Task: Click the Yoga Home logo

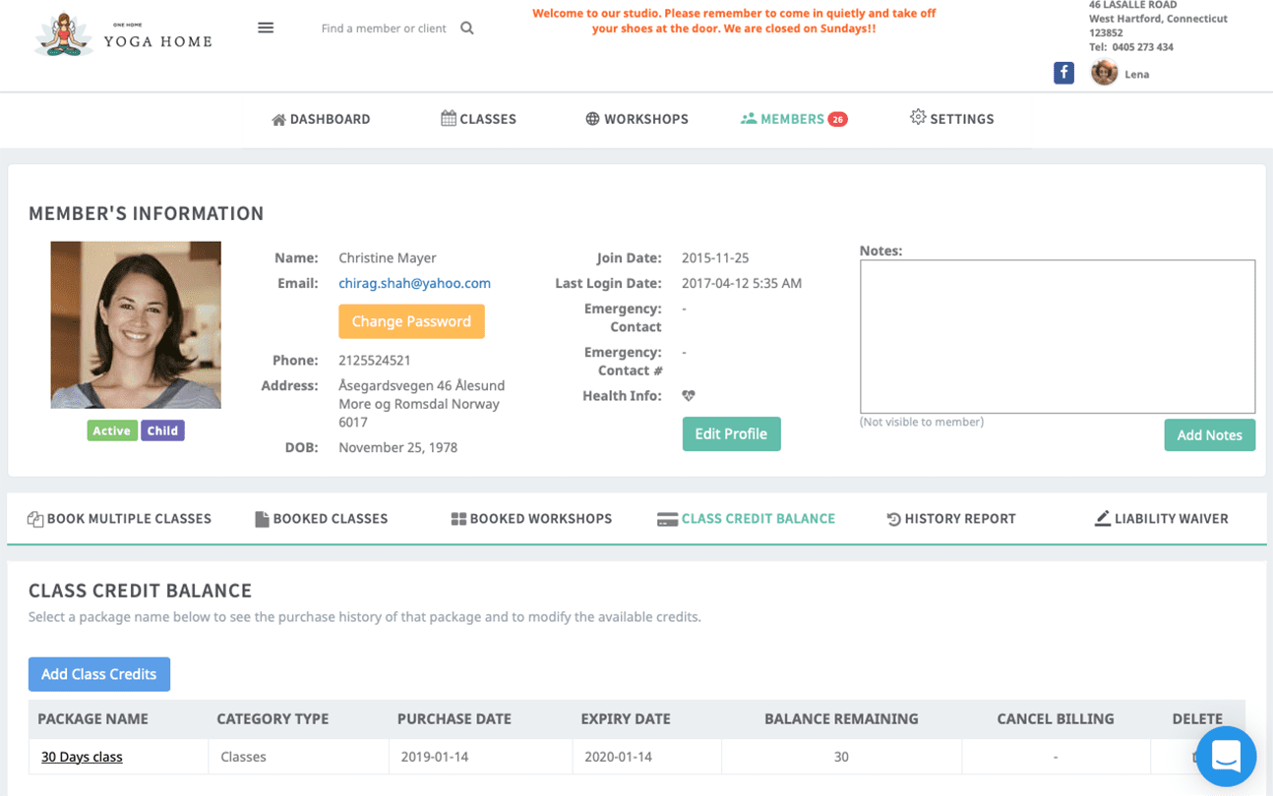Action: [124, 35]
